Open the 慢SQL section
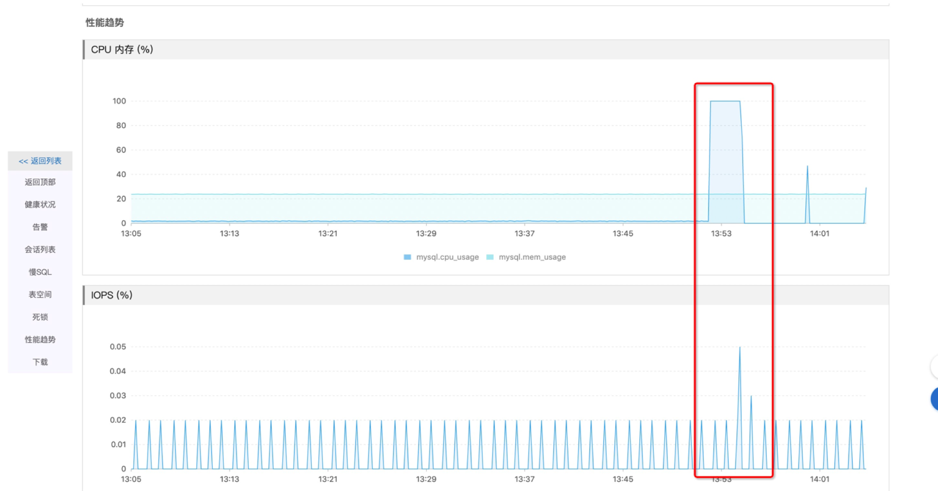938x491 pixels. [40, 272]
